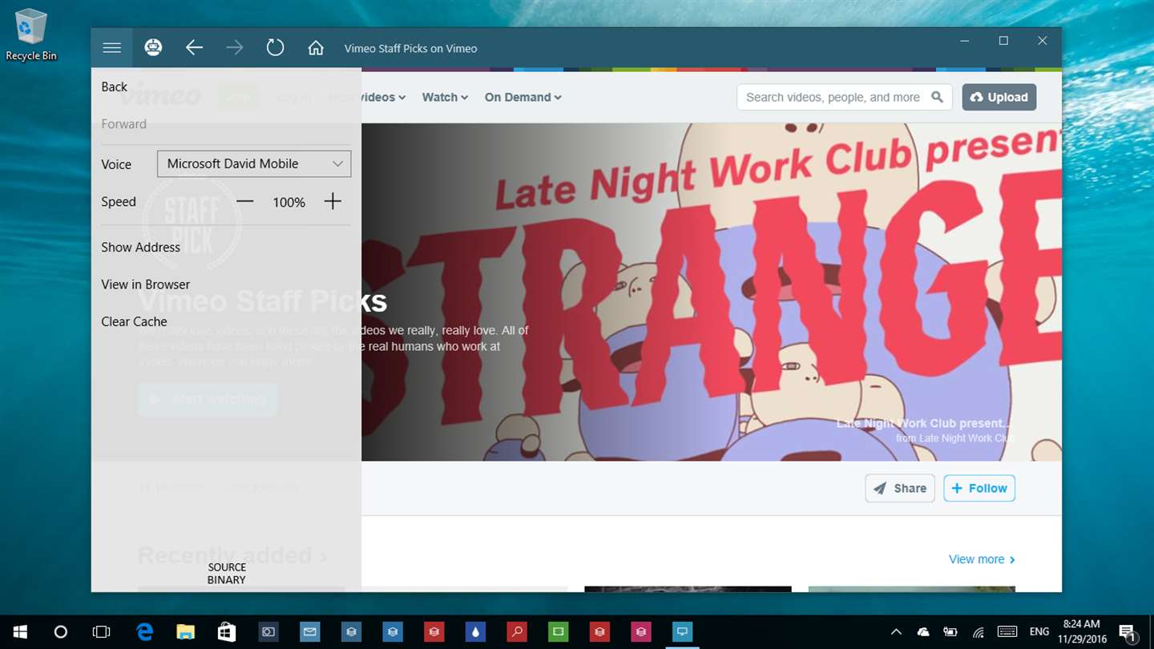1154x649 pixels.
Task: Choose Show Address from menu
Action: pos(140,247)
